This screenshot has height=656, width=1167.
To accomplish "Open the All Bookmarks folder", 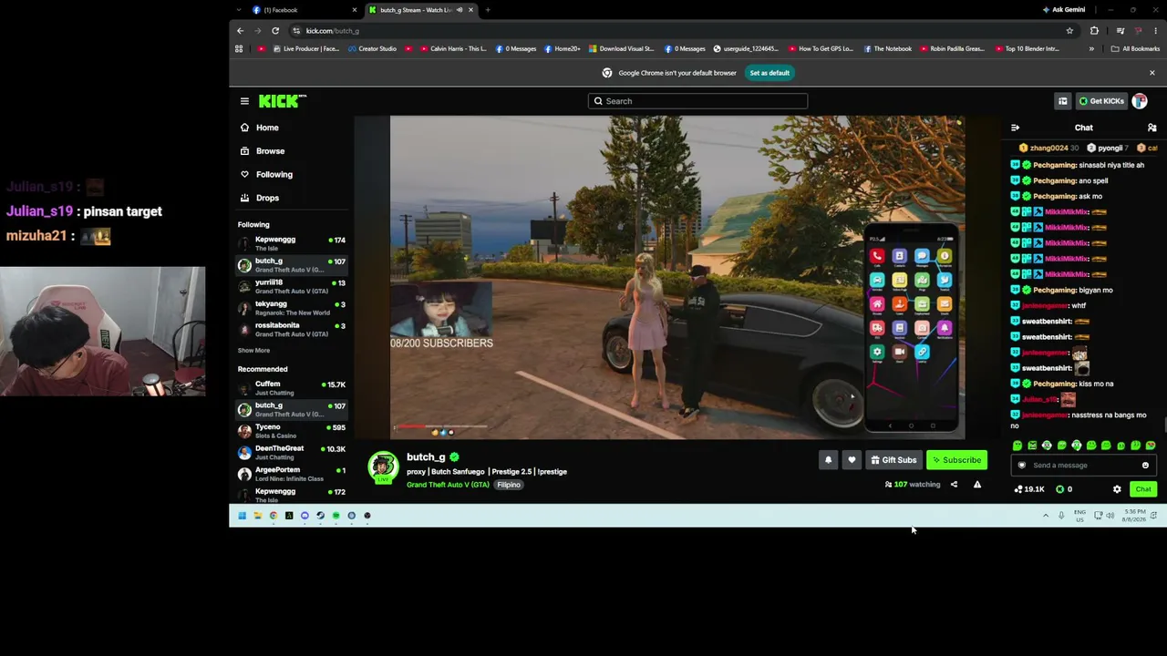I will coord(1135,49).
